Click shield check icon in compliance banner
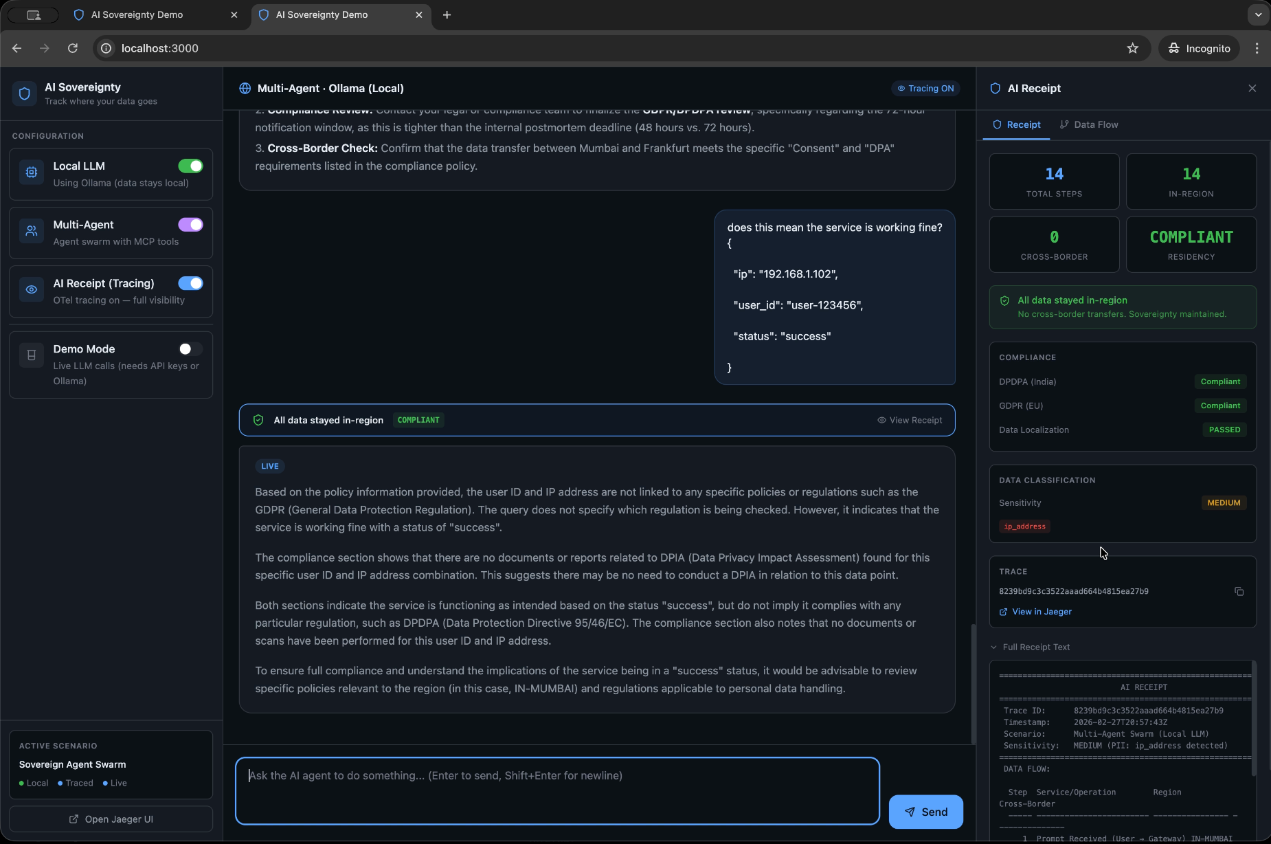The image size is (1271, 844). (258, 420)
